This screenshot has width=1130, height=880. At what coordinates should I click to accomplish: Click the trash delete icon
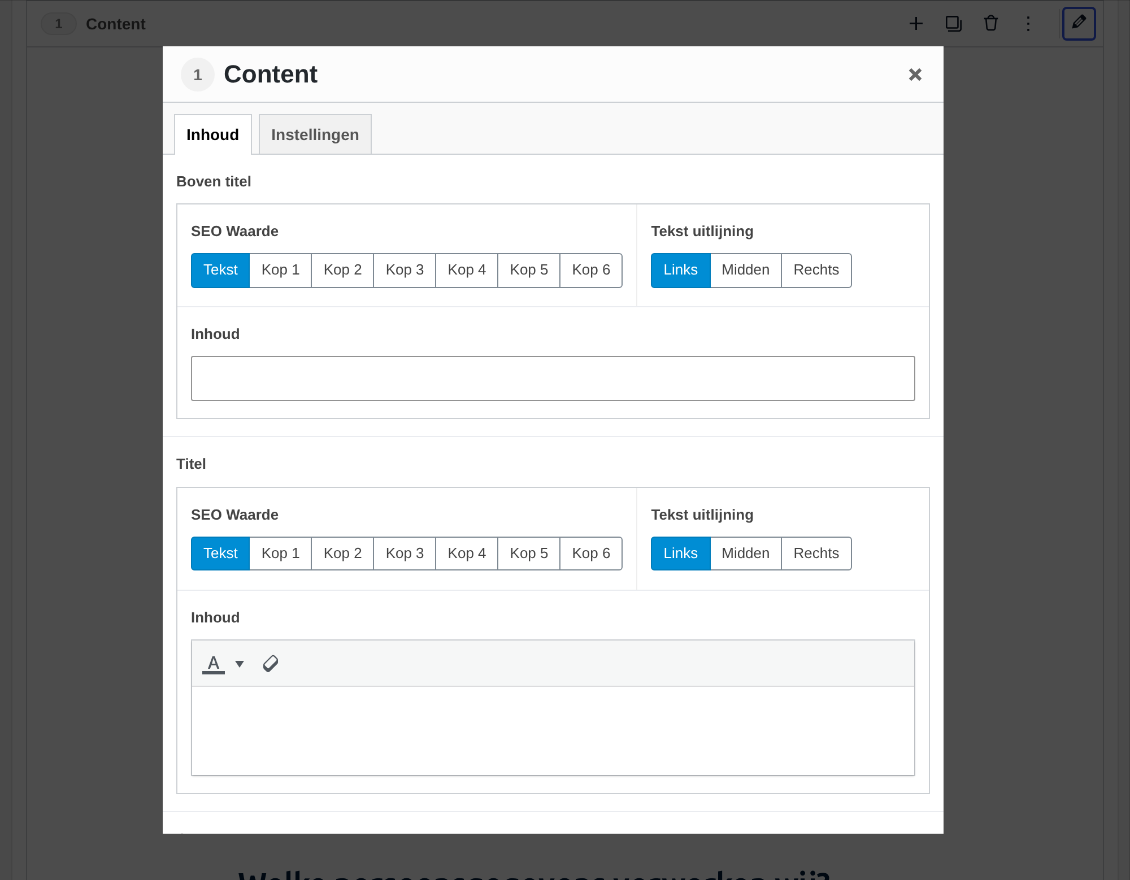pyautogui.click(x=991, y=24)
